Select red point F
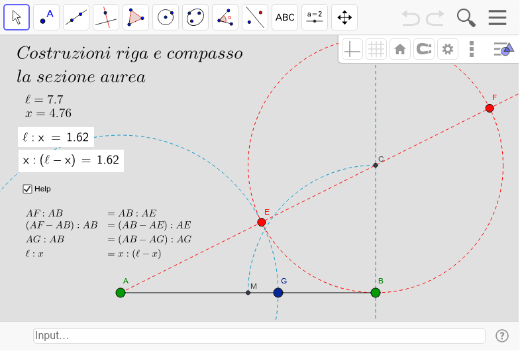Viewport: 520px width, 351px height. click(490, 108)
